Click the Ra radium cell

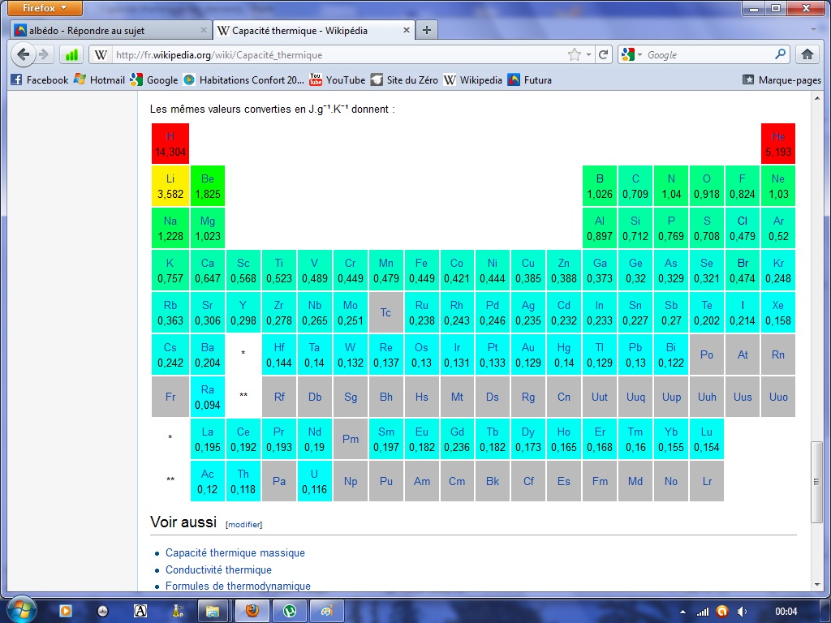tap(208, 397)
